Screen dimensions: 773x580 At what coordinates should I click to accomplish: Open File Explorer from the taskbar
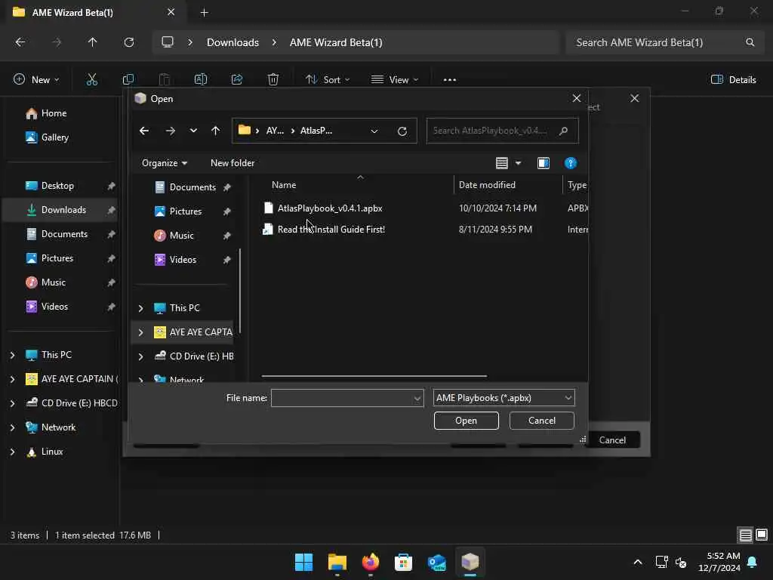click(337, 562)
